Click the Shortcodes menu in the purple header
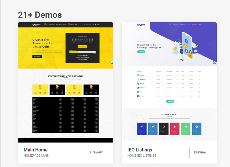This screenshot has height=167, width=230. point(176,25)
